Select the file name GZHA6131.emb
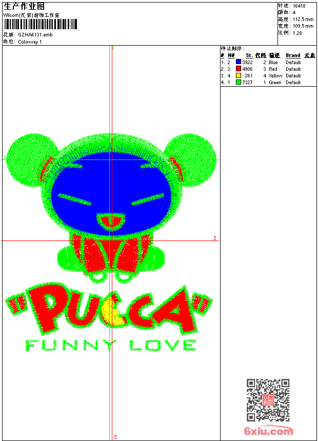 coord(35,35)
